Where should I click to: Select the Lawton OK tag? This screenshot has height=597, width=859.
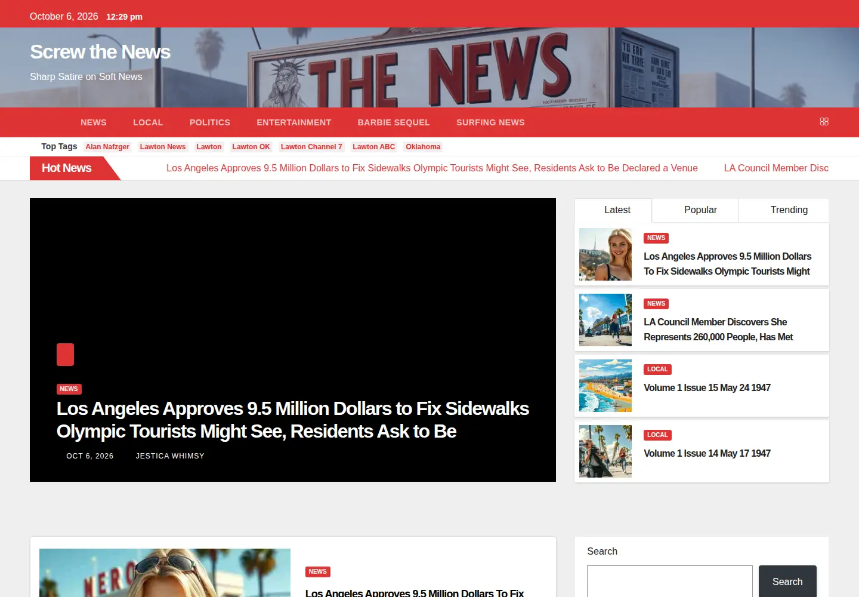(251, 147)
